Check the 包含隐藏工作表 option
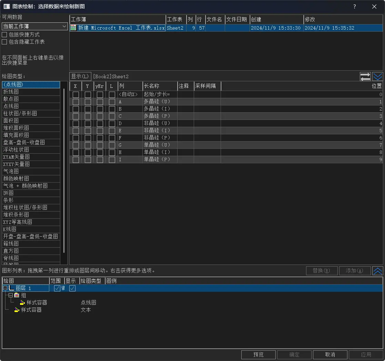The height and width of the screenshot is (361, 385). click(4, 42)
